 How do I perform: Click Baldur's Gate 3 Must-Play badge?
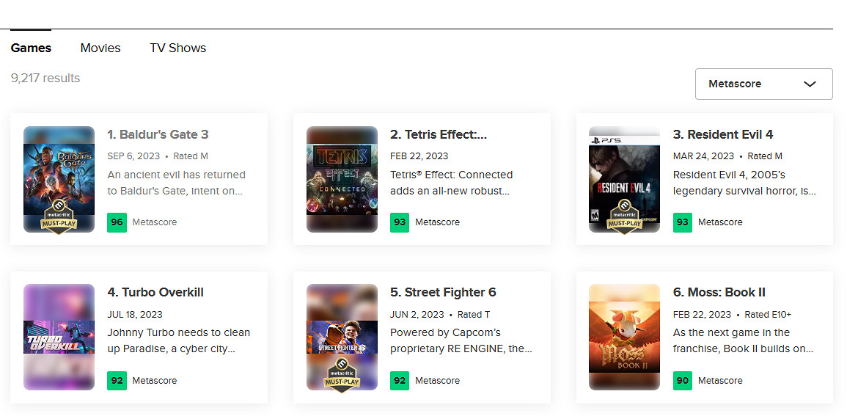[x=59, y=215]
